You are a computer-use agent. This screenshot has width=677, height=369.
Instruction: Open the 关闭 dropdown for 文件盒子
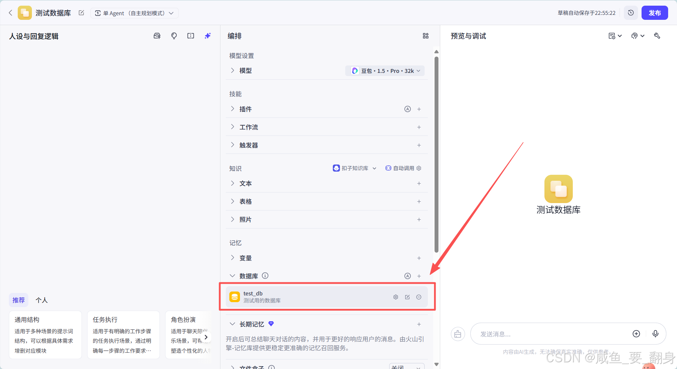coord(407,367)
